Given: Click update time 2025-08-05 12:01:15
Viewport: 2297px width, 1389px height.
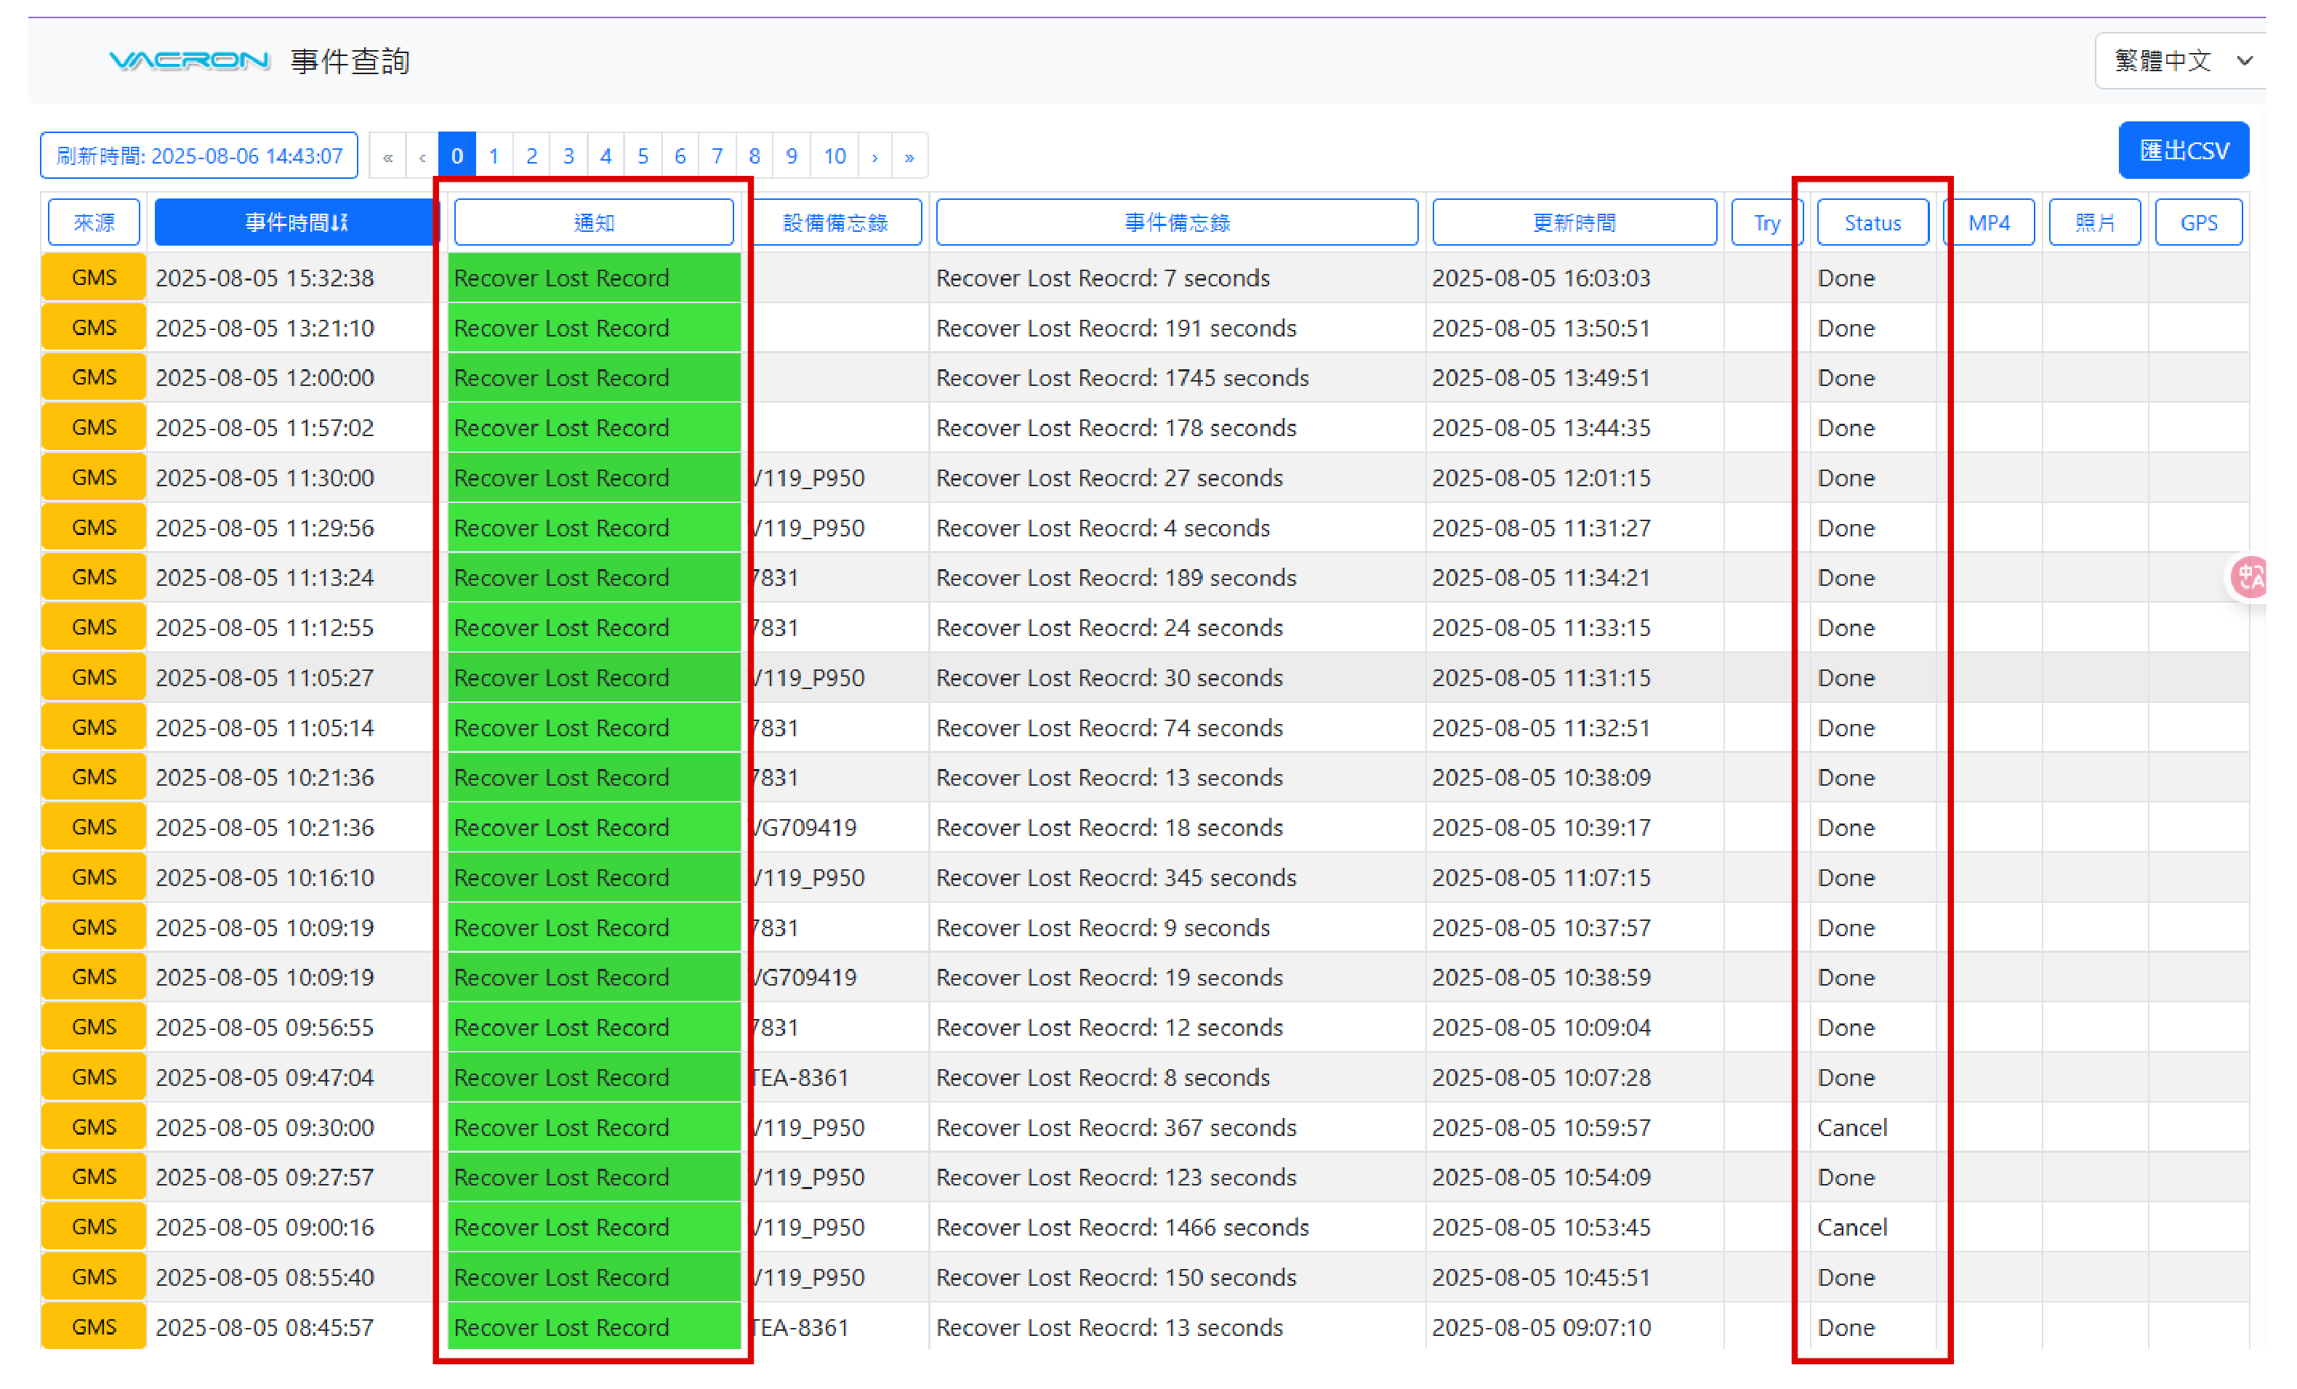Looking at the screenshot, I should pos(1541,478).
